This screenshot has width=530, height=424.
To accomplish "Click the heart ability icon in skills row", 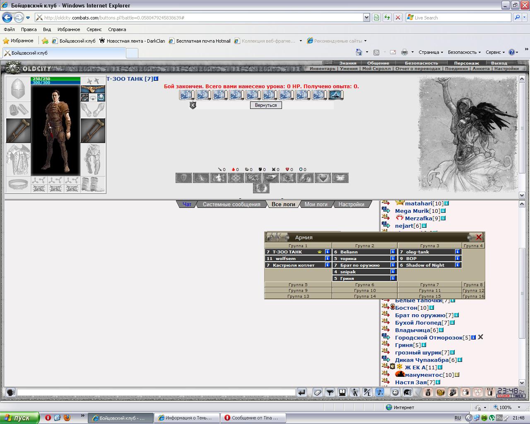I will tap(323, 178).
